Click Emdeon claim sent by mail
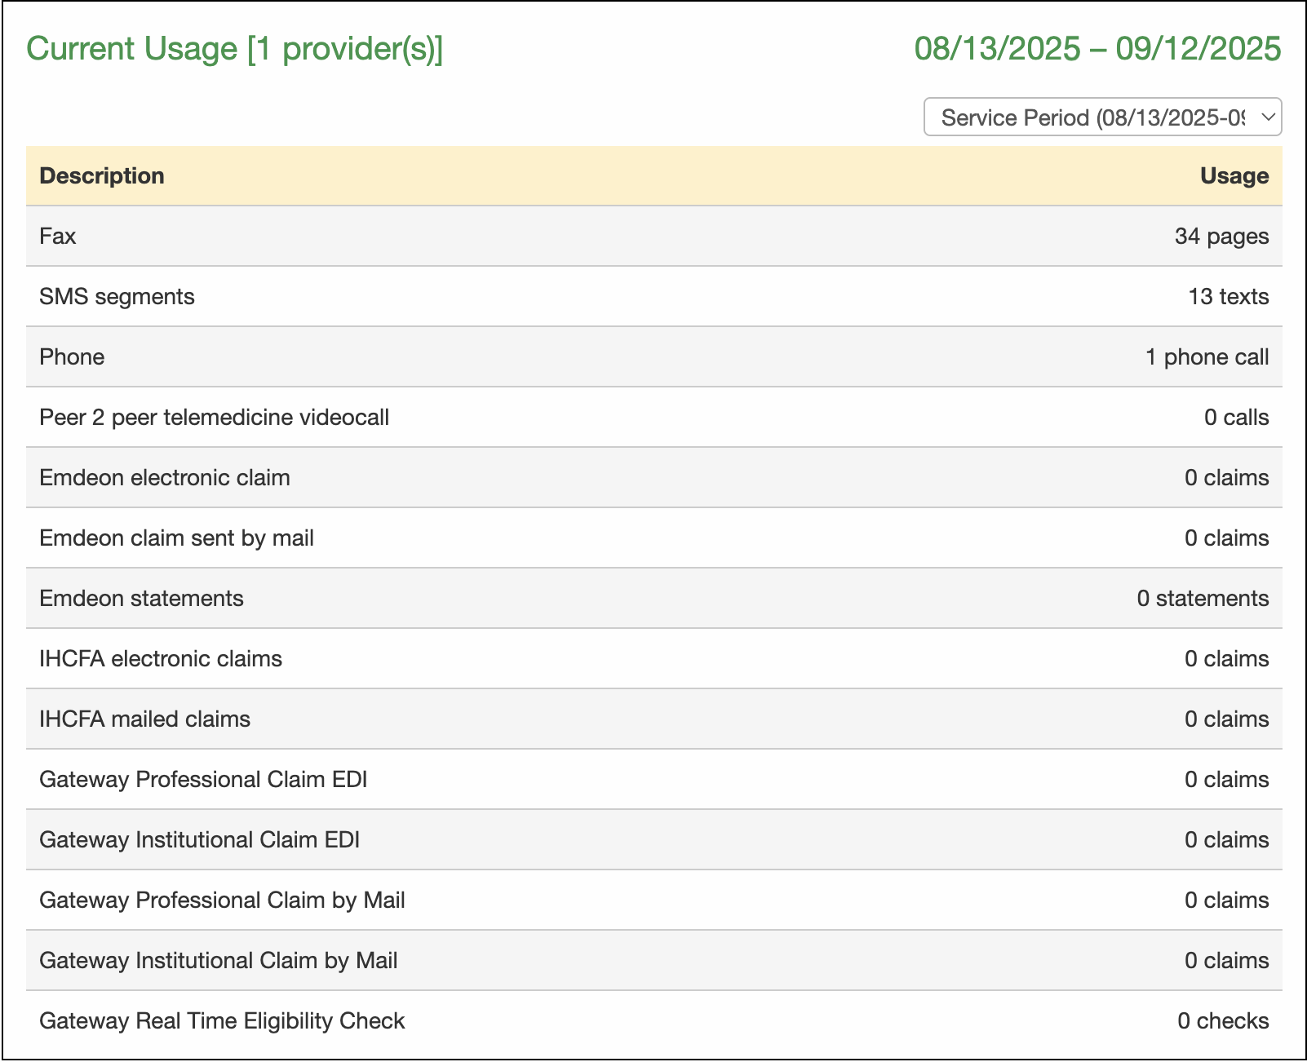Image resolution: width=1307 pixels, height=1062 pixels. coord(176,538)
